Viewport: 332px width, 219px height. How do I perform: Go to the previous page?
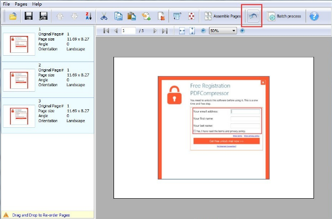pos(116,31)
